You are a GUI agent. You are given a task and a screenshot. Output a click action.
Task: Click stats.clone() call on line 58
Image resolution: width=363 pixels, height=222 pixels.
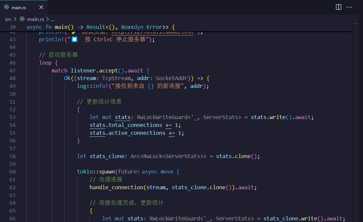237,156
